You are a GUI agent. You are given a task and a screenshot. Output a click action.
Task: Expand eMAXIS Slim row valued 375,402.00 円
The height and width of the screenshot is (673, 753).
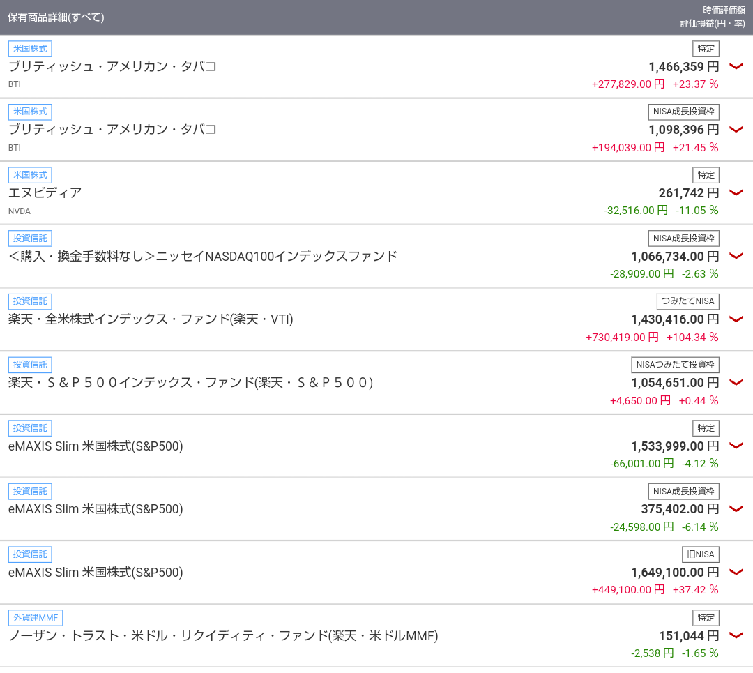[x=736, y=508]
